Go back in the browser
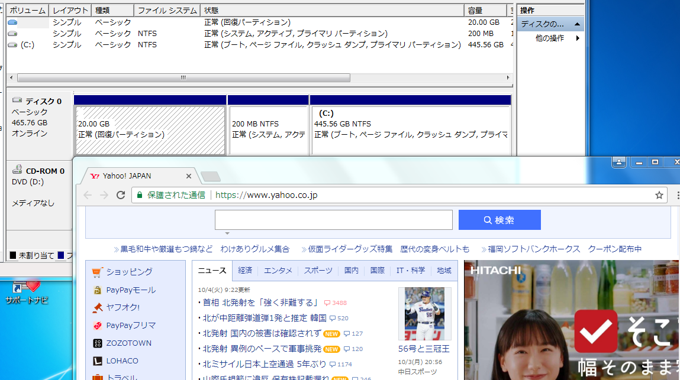Image resolution: width=680 pixels, height=380 pixels. pyautogui.click(x=88, y=195)
